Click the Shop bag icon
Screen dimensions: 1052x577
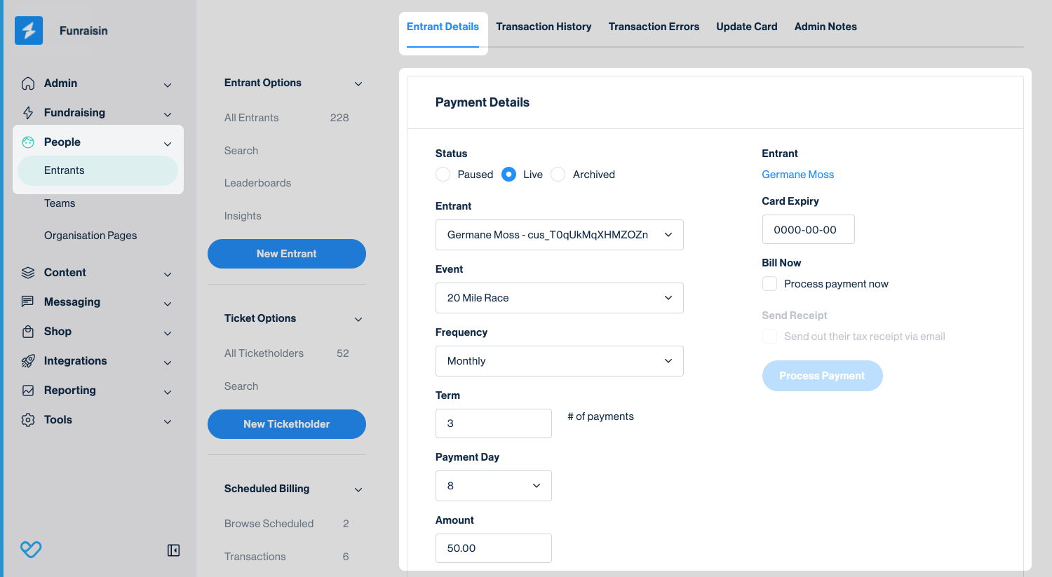point(28,332)
